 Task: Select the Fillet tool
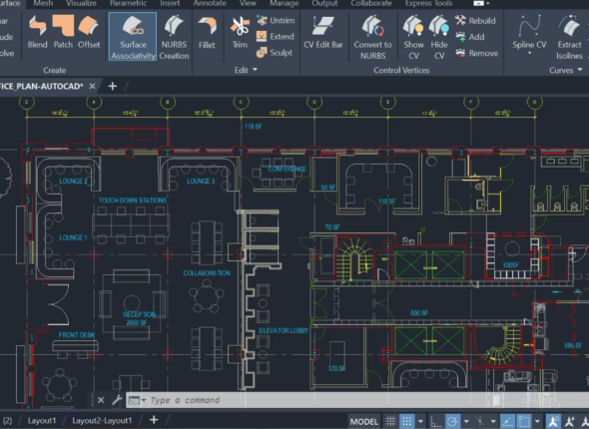(x=207, y=33)
